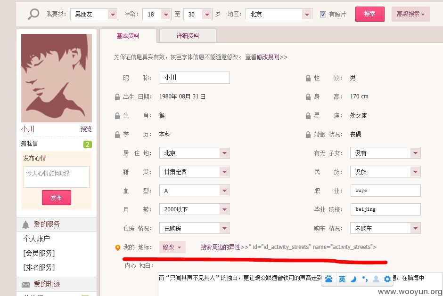Click the 爱的轨迹 section header

click(57, 284)
